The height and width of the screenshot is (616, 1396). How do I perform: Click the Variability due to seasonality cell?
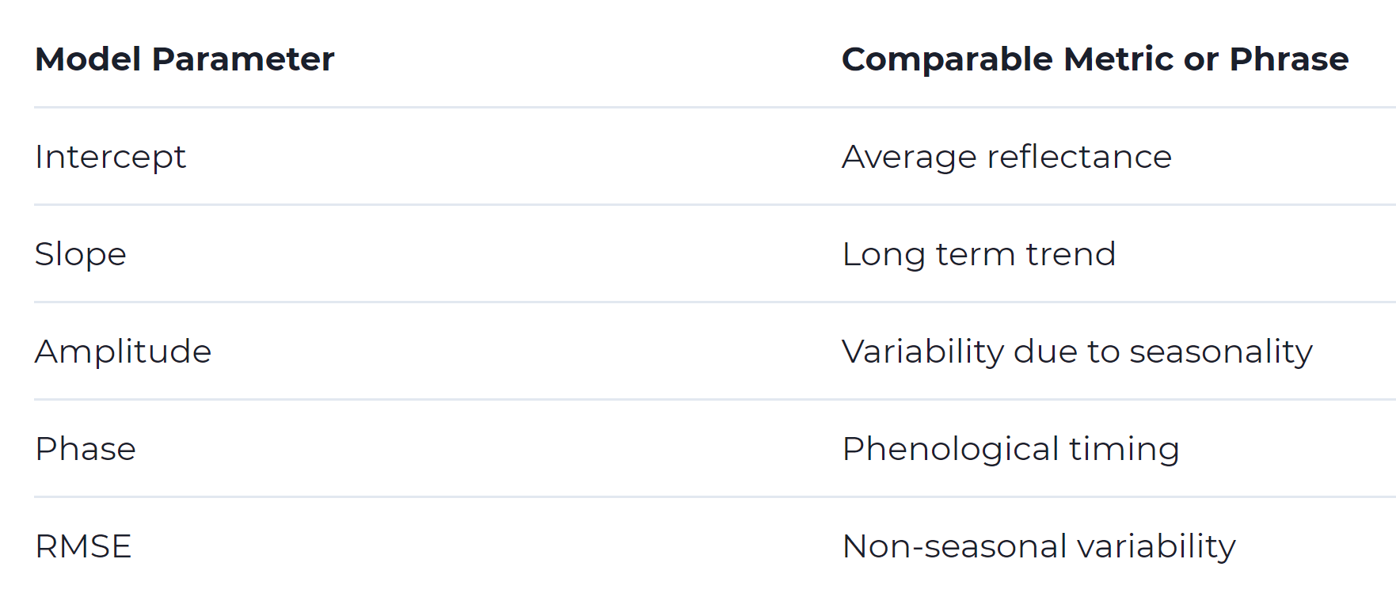[x=1077, y=352]
